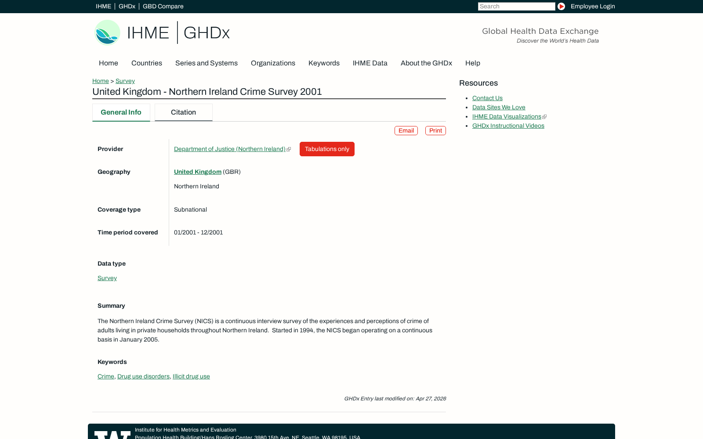Open the Countries menu
703x439 pixels.
147,63
